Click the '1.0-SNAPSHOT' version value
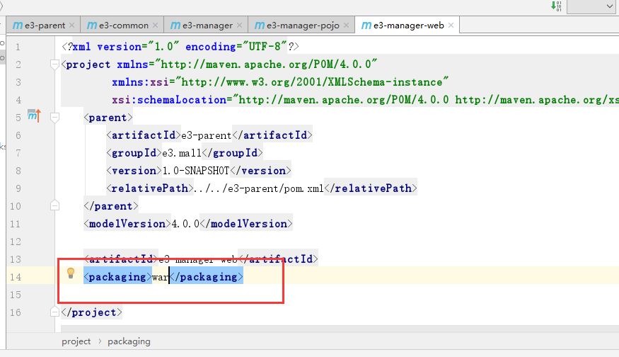Image resolution: width=619 pixels, height=357 pixels. [196, 171]
